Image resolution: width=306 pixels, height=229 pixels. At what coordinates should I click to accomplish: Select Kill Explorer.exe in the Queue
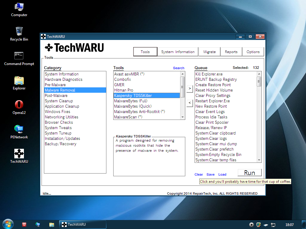click(226, 74)
